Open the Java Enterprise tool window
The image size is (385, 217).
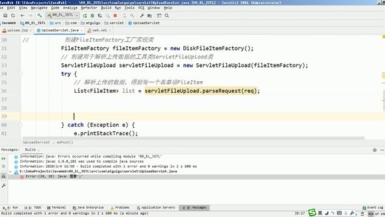click(88, 207)
